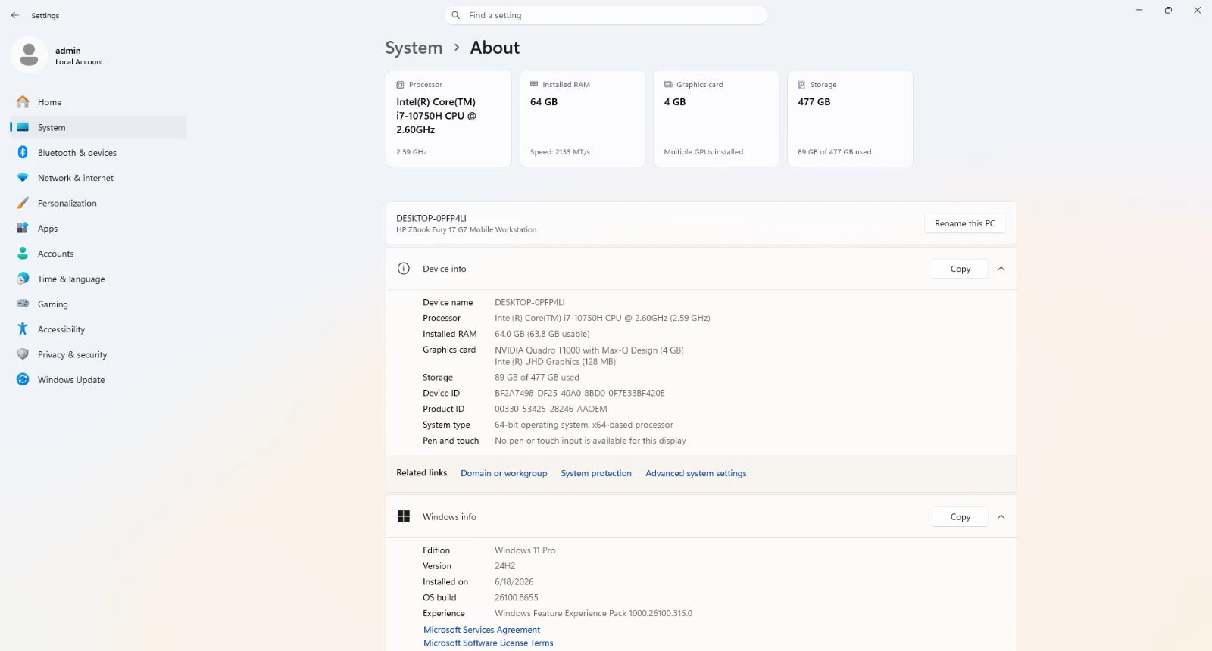Click the Version value 24H2

click(x=504, y=565)
